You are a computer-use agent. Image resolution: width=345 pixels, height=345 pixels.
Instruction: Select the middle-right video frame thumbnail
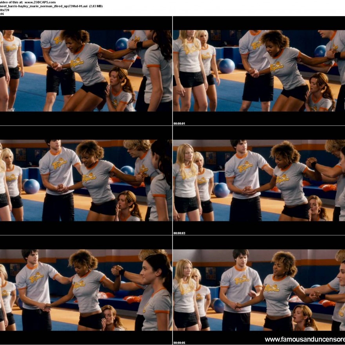(x=259, y=180)
